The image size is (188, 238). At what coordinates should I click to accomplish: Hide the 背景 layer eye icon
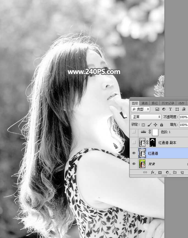tap(134, 164)
